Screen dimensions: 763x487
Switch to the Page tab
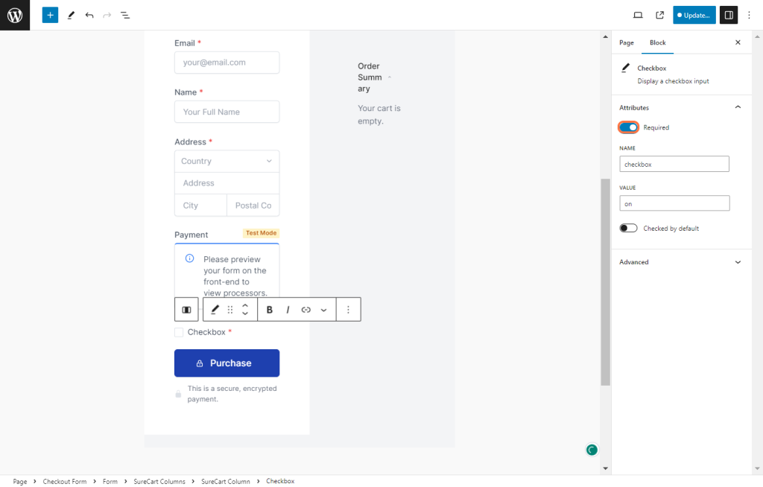point(627,43)
